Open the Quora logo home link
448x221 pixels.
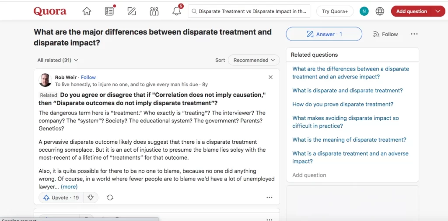tap(50, 11)
